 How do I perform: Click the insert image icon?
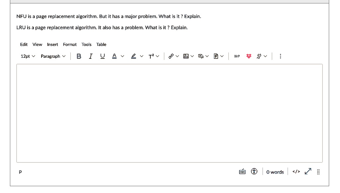click(186, 56)
